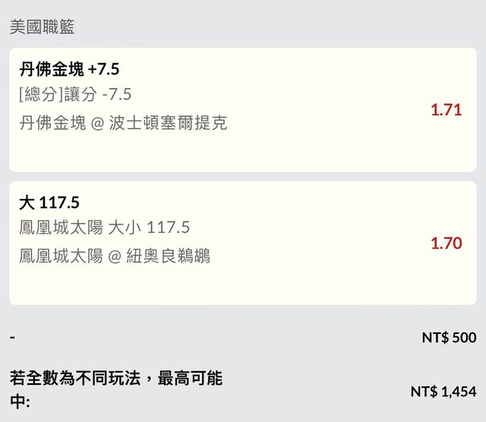The height and width of the screenshot is (422, 486).
Task: Click the 若全數為不同玩法 max-win label
Action: pyautogui.click(x=115, y=379)
